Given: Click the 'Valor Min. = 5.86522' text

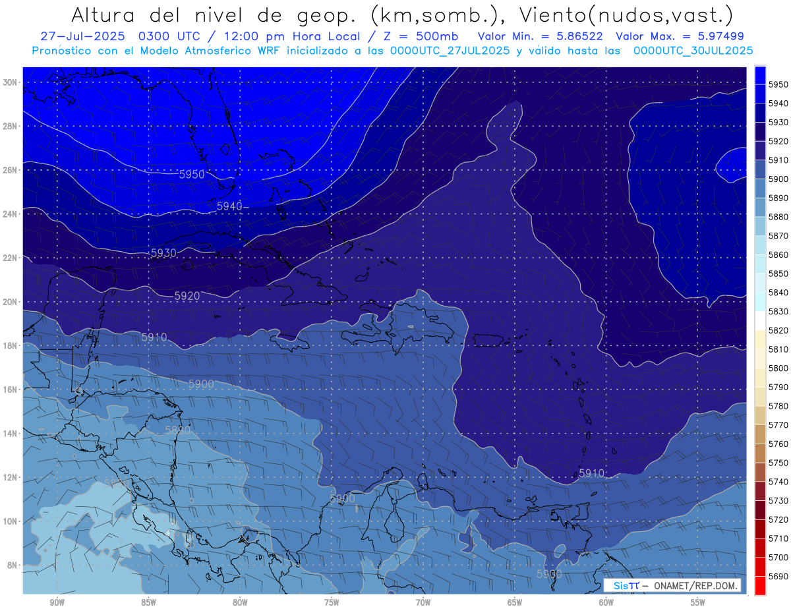Looking at the screenshot, I should click(540, 36).
